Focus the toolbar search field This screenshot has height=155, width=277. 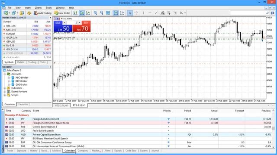tap(248, 13)
